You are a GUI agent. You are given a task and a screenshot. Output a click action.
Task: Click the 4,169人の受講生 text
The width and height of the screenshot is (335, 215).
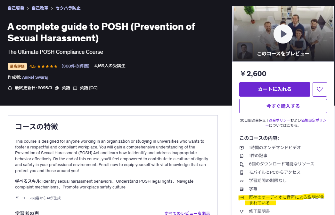[x=110, y=66]
